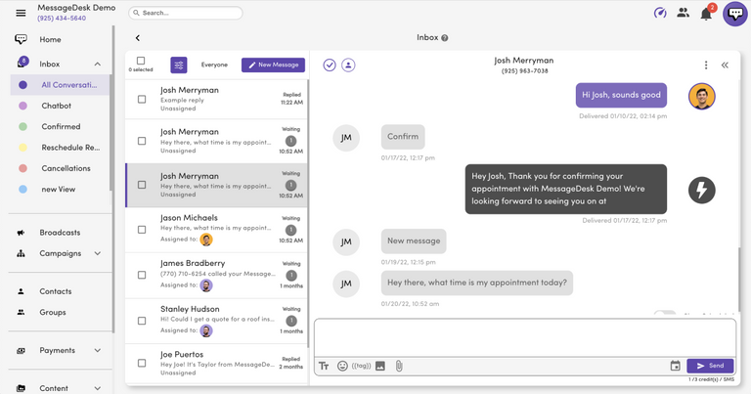Collapse the Inbox section chevron
Viewport: 751px width, 394px height.
pyautogui.click(x=97, y=65)
